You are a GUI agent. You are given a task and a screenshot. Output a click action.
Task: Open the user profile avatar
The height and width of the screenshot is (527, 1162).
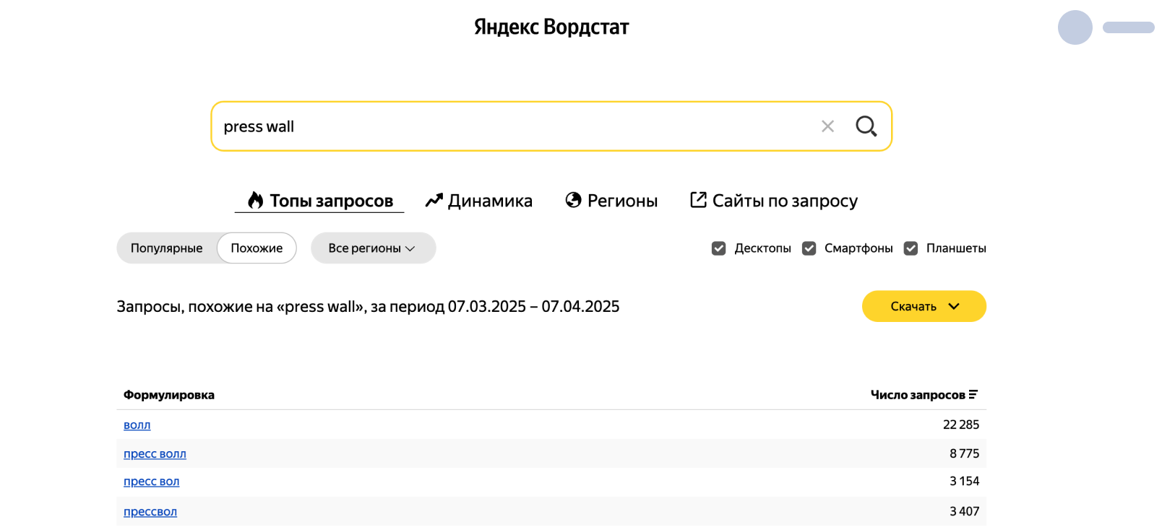(x=1075, y=27)
